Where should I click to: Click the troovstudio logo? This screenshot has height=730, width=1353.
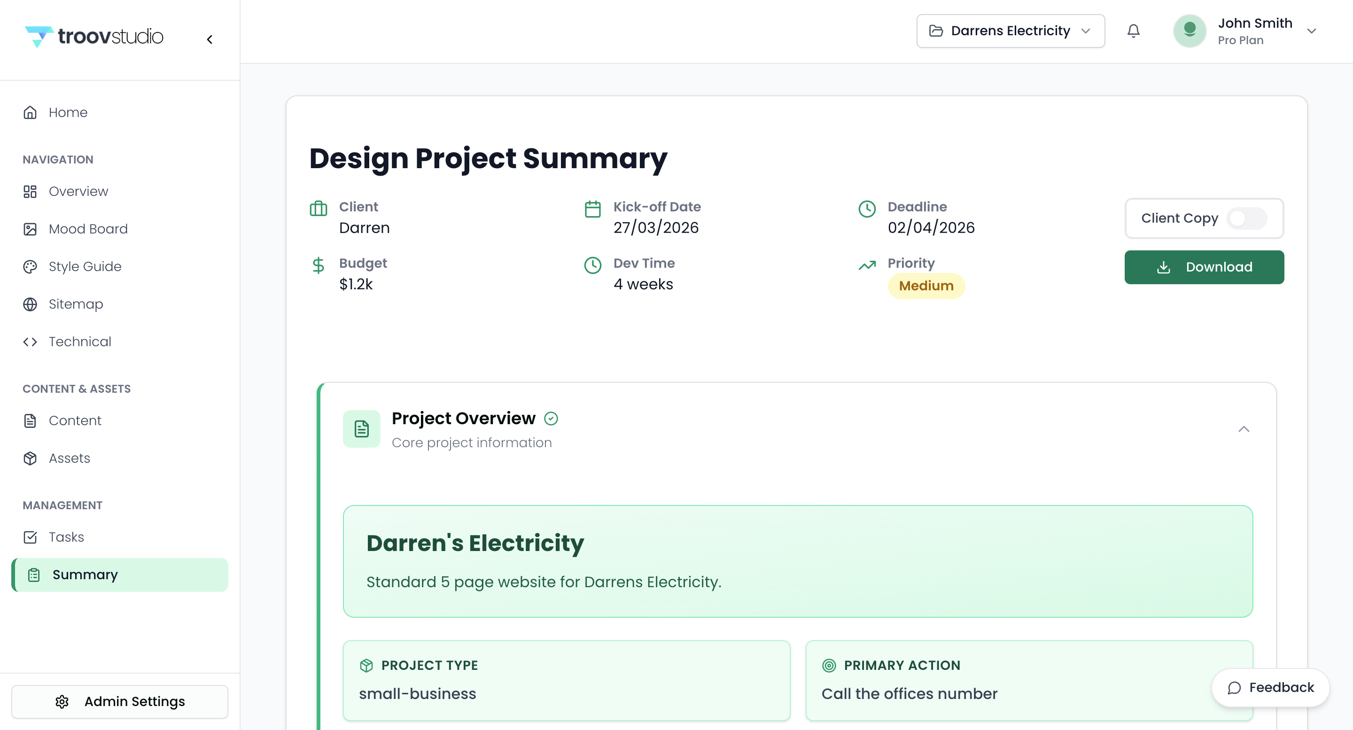point(94,36)
